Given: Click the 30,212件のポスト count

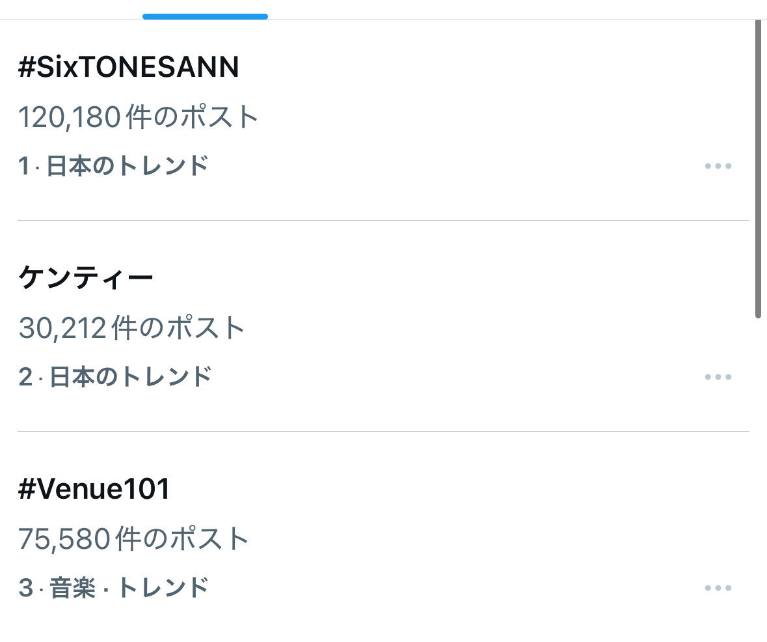Looking at the screenshot, I should click(132, 328).
